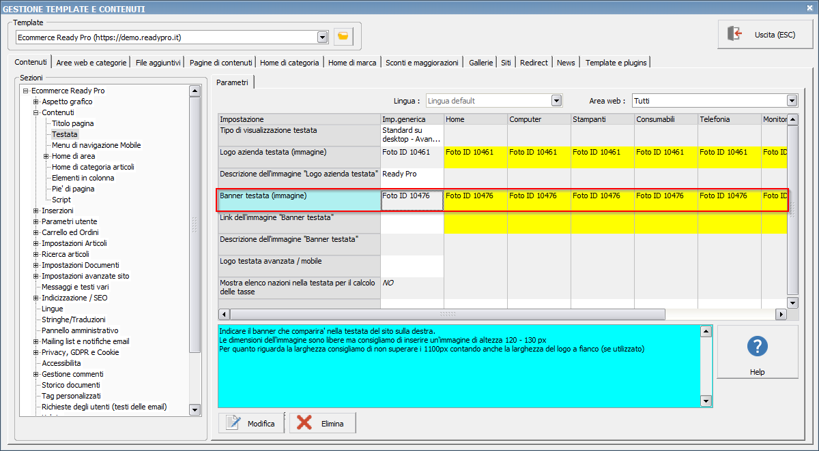Image resolution: width=819 pixels, height=451 pixels.
Task: Open the Sconti e maggiorazioni tab
Action: click(x=421, y=63)
